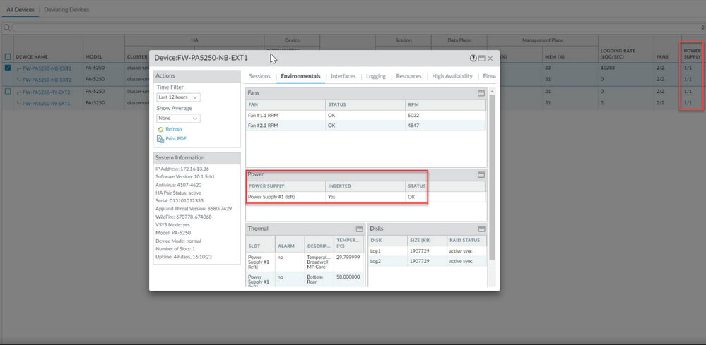
Task: Switch to All Devices tab
Action: (x=20, y=9)
